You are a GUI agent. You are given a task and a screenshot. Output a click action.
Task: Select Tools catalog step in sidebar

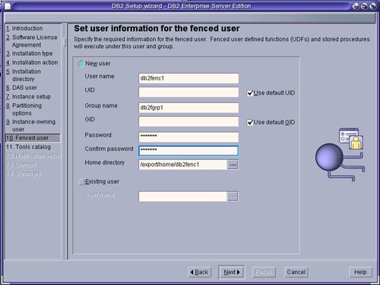point(28,147)
